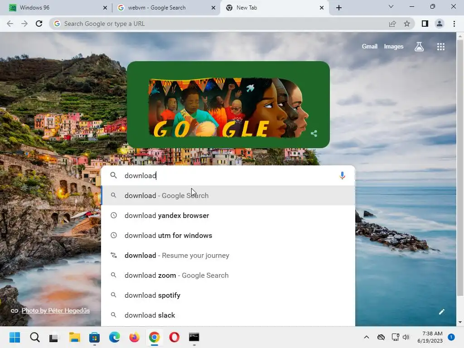
Task: Open the Chrome profile avatar
Action: pyautogui.click(x=440, y=24)
